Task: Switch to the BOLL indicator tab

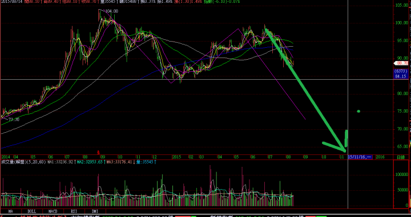Action: (32, 211)
